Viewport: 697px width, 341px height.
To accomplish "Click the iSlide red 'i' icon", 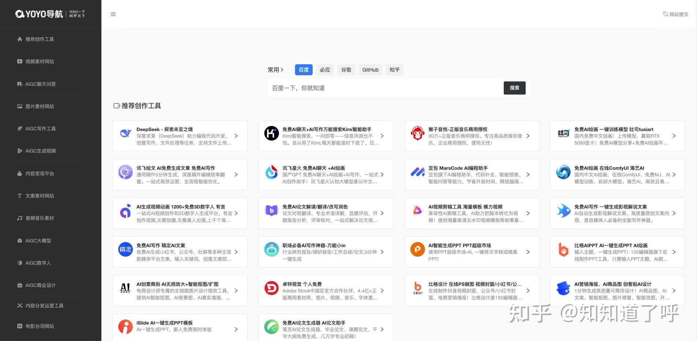I will pyautogui.click(x=126, y=327).
